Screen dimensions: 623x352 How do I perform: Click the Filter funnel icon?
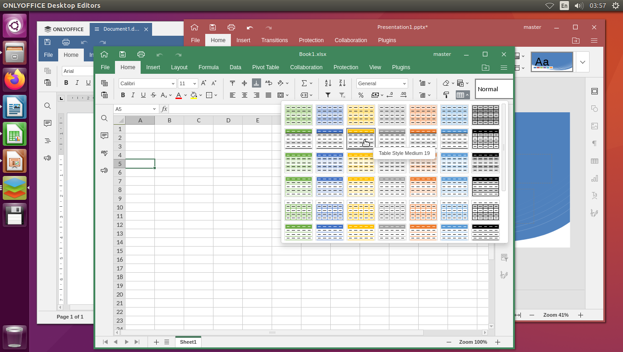(x=328, y=95)
